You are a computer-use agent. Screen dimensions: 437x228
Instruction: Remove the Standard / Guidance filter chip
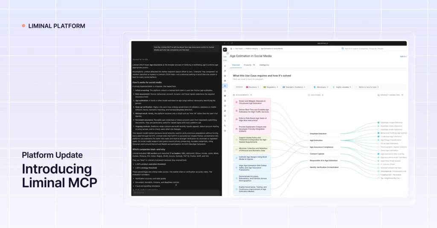coord(304,87)
